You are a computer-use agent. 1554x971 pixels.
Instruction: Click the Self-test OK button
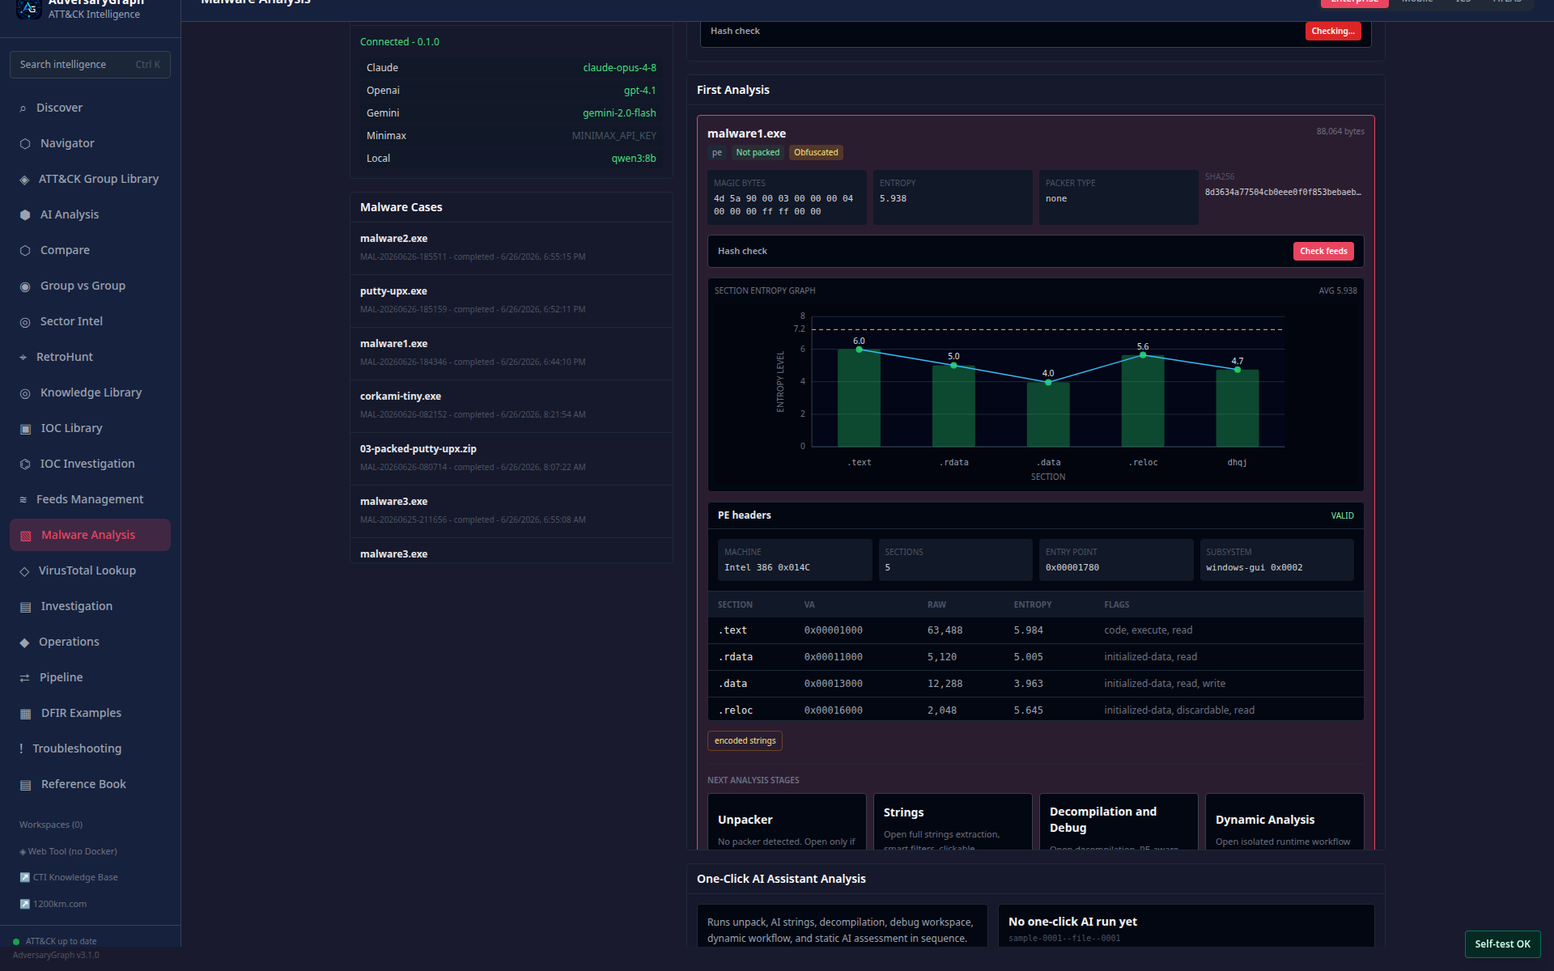[1502, 943]
